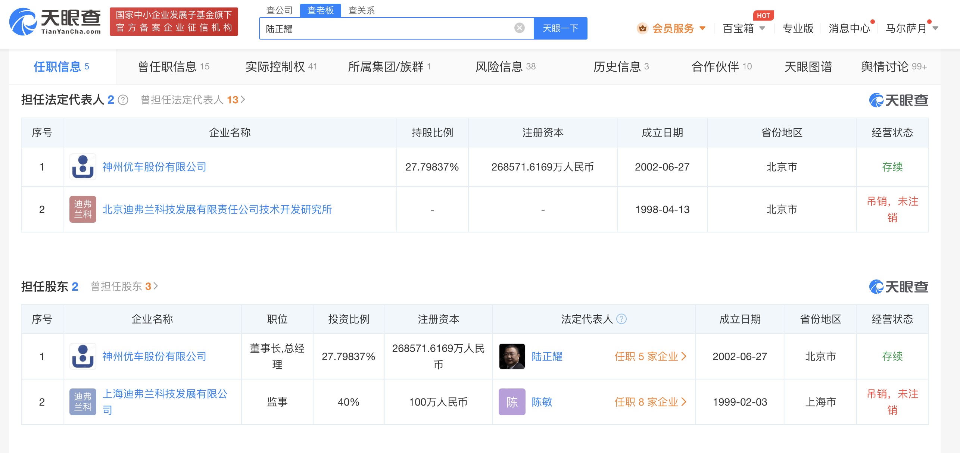The height and width of the screenshot is (453, 960).
Task: Click 存续 status in legal representative table
Action: pos(892,167)
